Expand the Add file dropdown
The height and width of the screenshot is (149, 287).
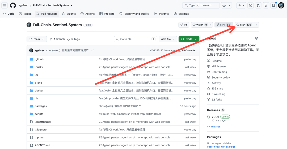tap(168, 39)
